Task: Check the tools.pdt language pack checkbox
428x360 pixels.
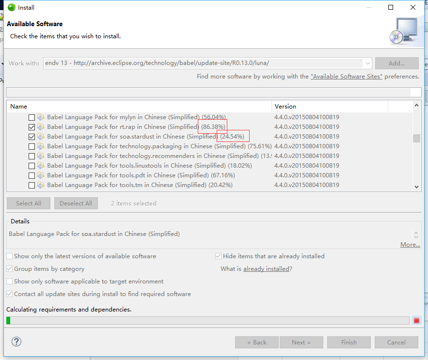Action: [32, 175]
